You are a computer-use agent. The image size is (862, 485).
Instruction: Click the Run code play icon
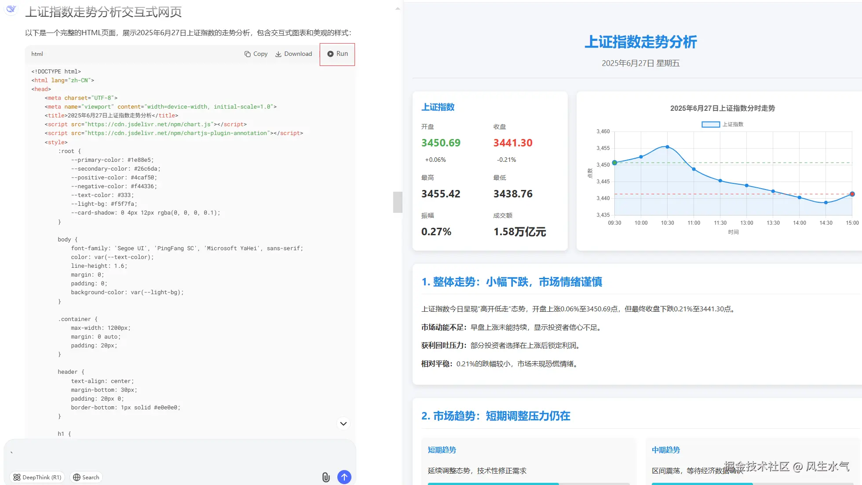(330, 54)
